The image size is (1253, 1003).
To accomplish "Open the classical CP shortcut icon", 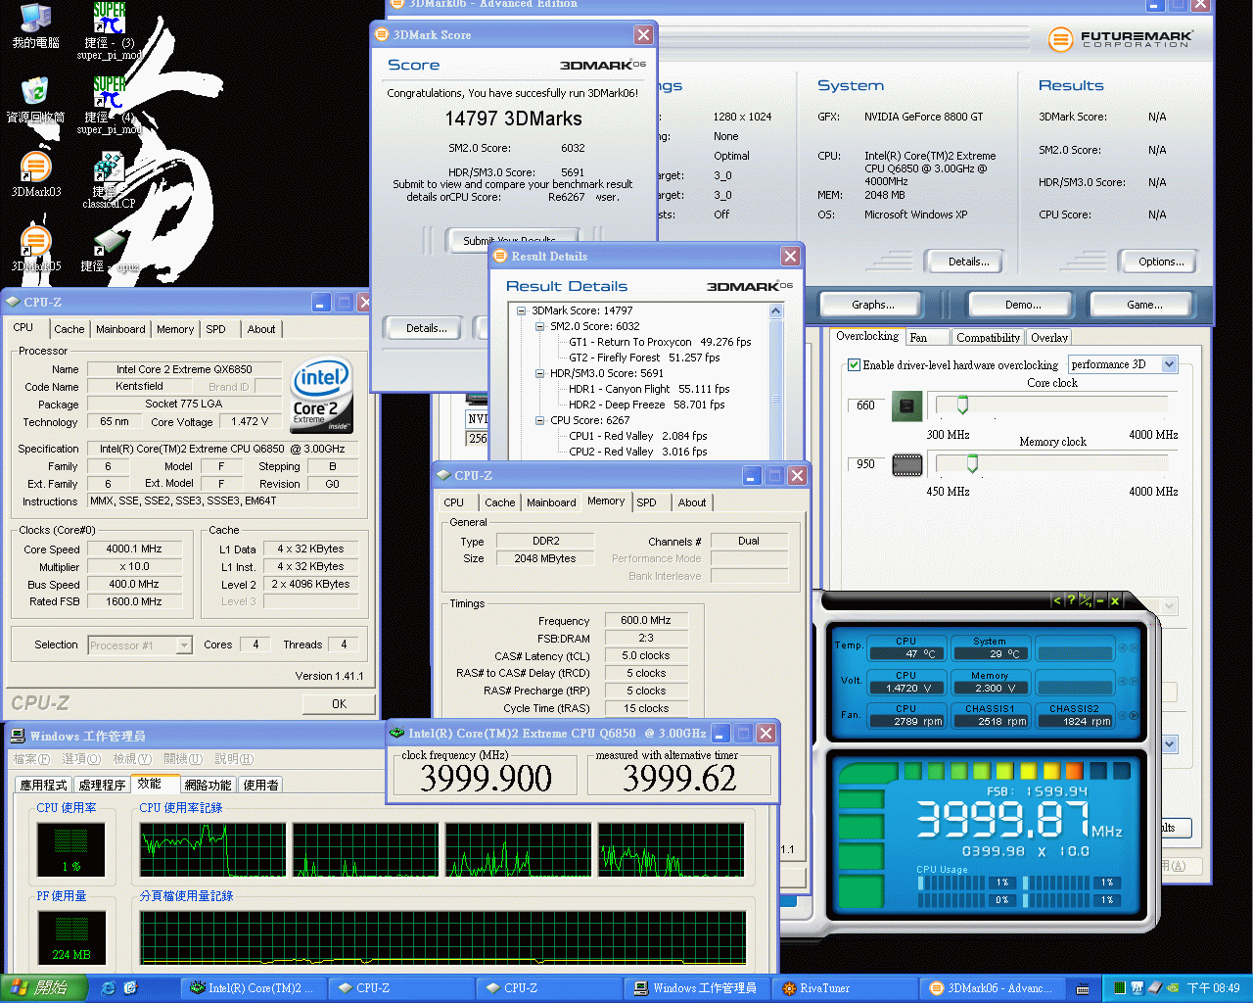I will click(x=109, y=167).
